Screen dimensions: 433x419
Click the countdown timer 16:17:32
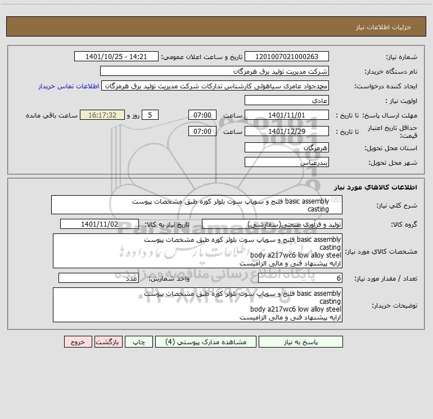[x=102, y=115]
